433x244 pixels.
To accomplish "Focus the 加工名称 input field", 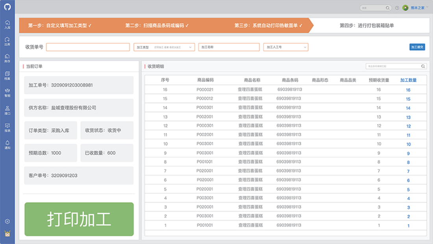I will [x=229, y=47].
